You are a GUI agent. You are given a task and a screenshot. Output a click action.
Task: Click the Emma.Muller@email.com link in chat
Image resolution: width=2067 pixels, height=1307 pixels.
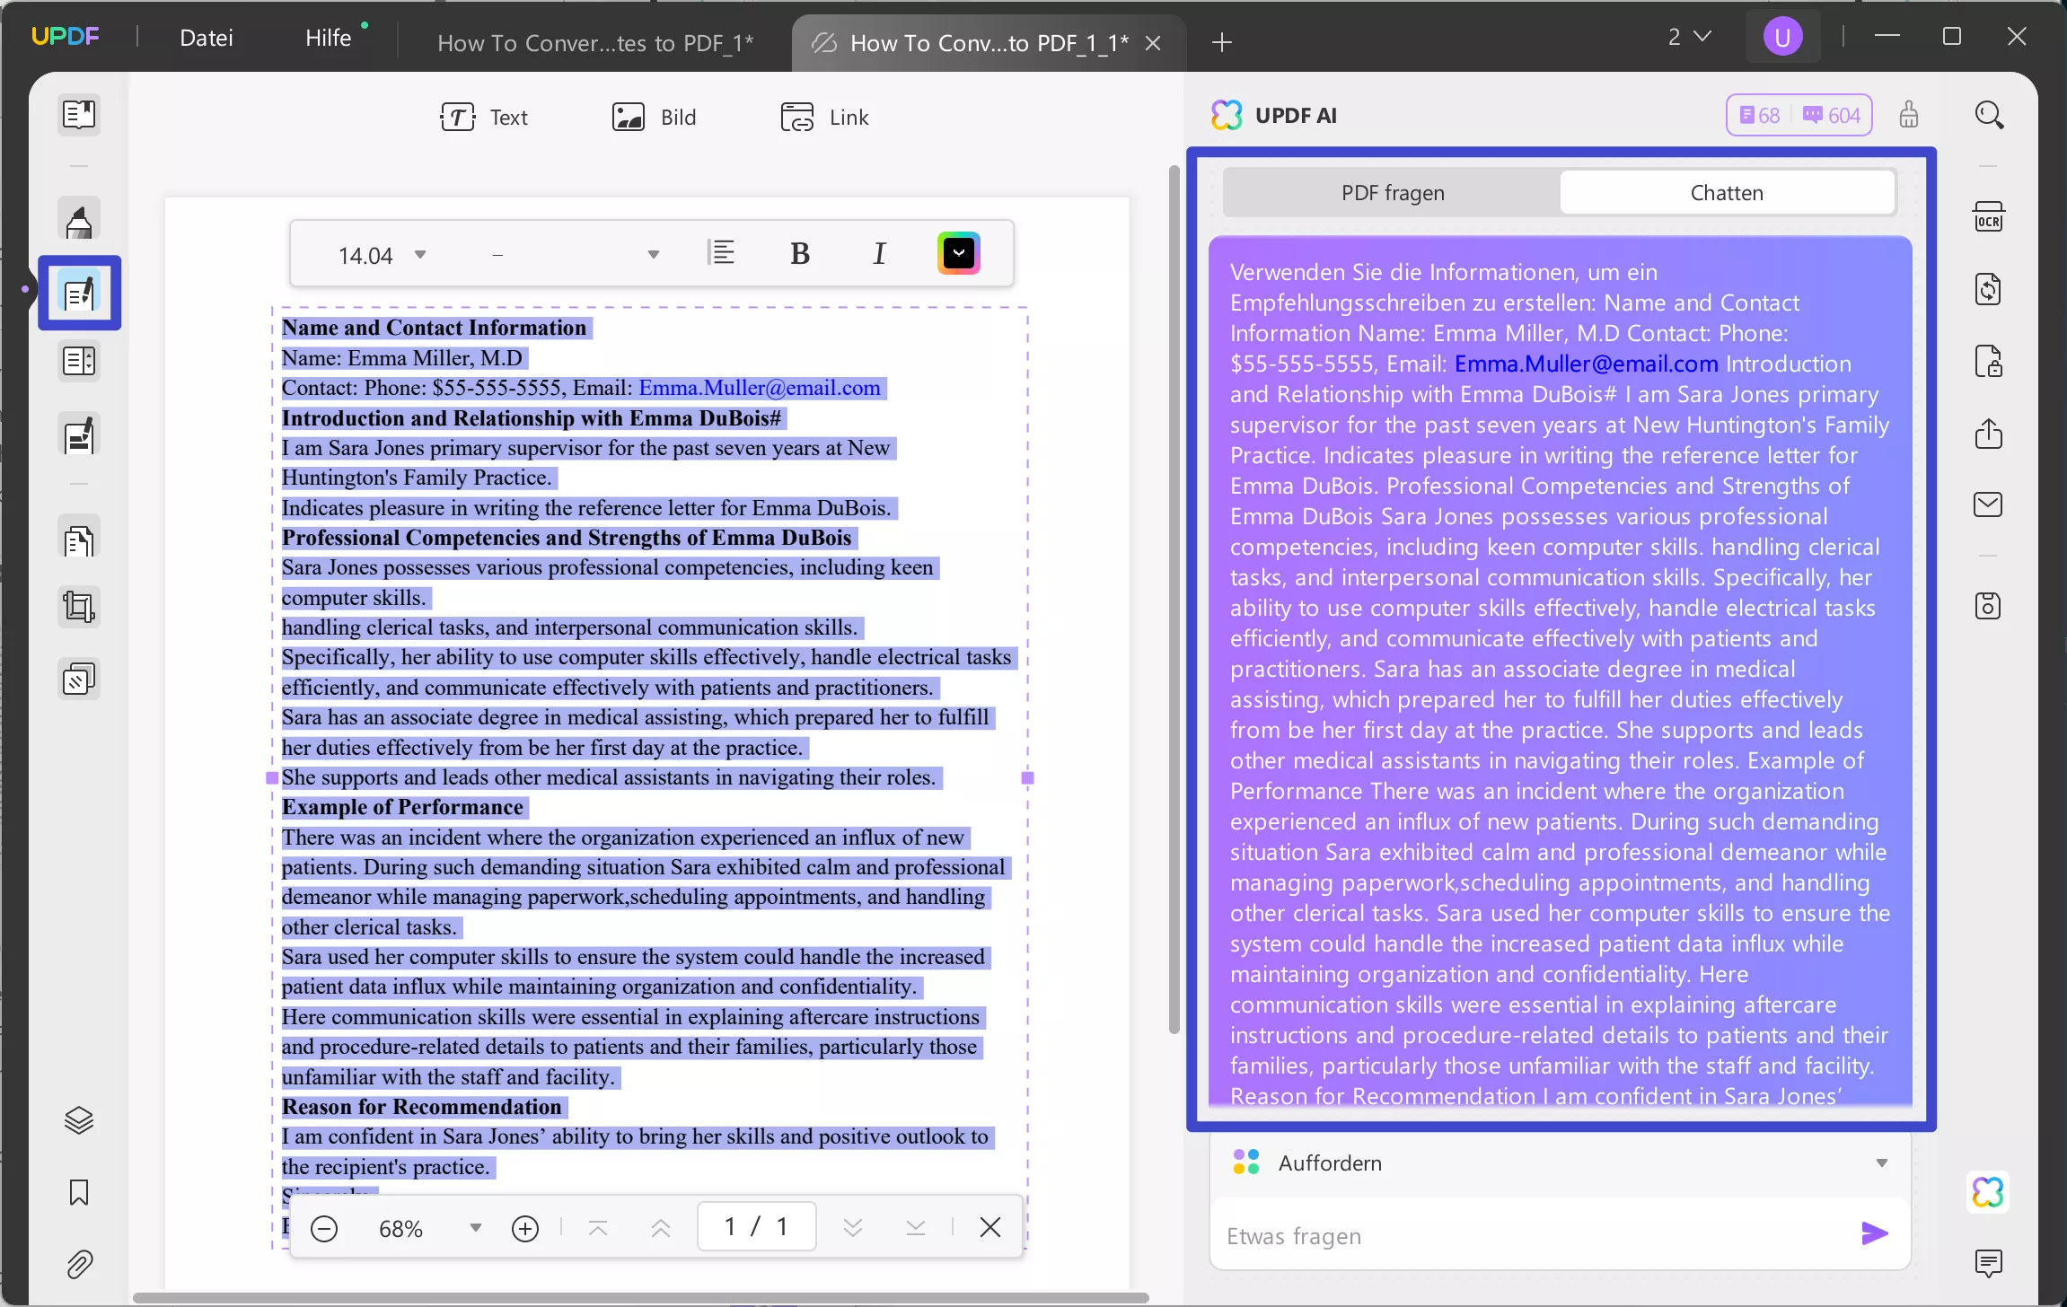1586,364
